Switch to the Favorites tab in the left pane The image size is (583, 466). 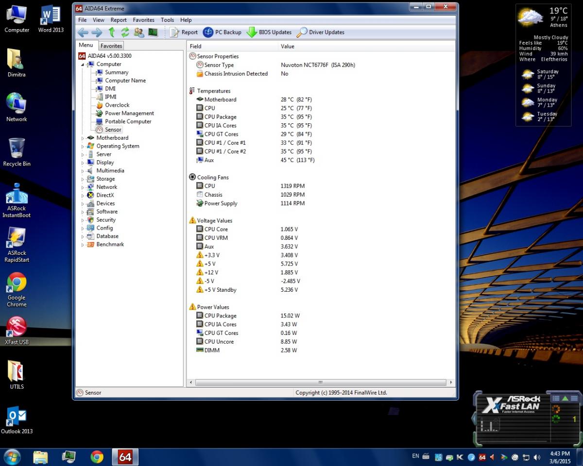pyautogui.click(x=111, y=46)
